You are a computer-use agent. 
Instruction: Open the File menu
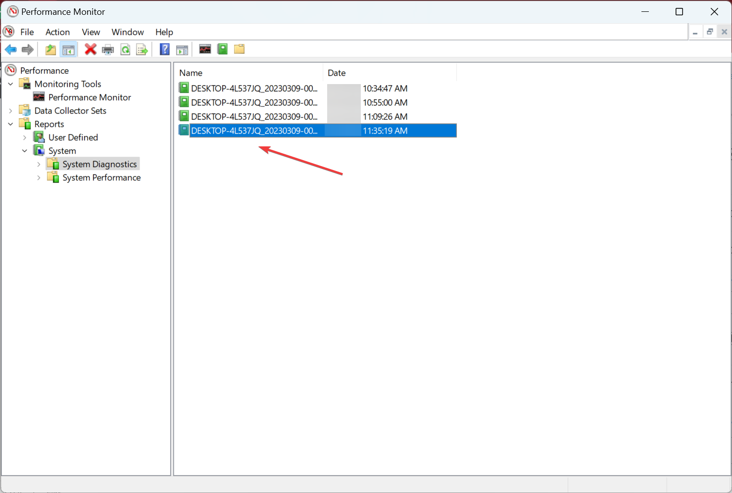click(x=27, y=32)
